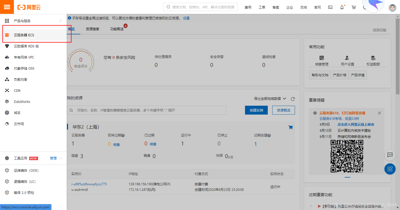Click the 设置 link in the info banner
The height and width of the screenshot is (210, 400).
coord(186,18)
